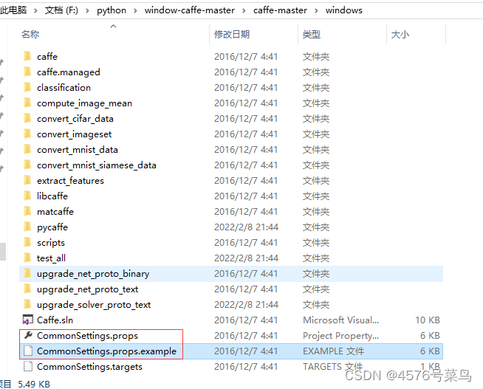Click pycaffe date 2022/2/8 21:44

246,227
